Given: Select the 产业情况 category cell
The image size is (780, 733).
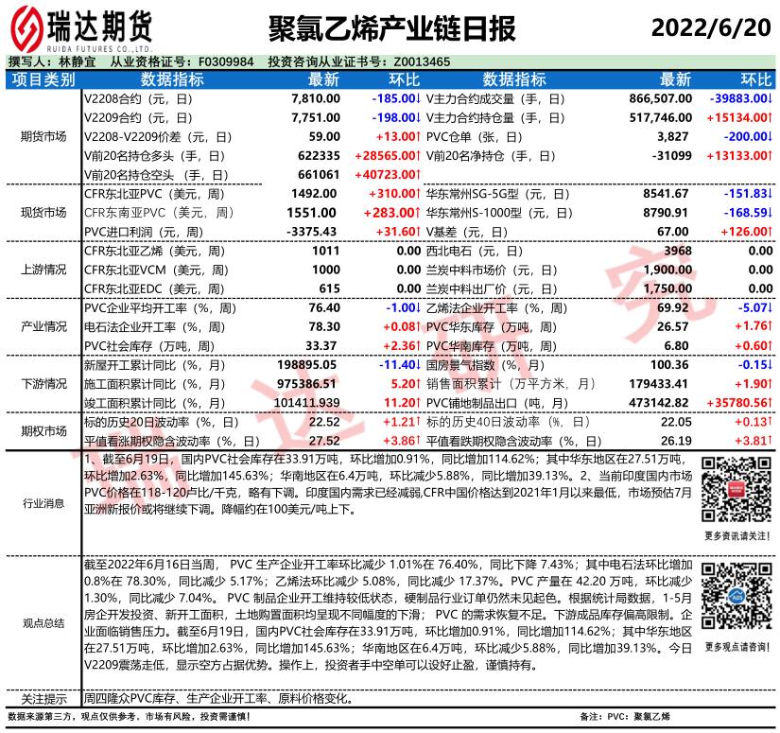Looking at the screenshot, I should point(42,326).
